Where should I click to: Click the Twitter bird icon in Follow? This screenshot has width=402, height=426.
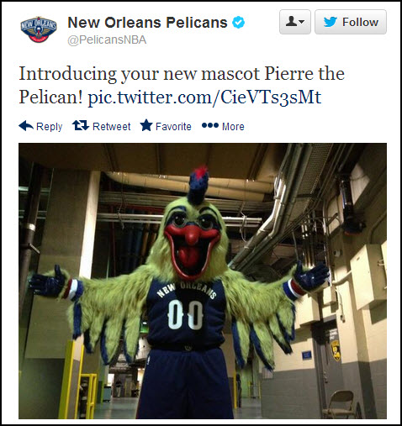[330, 22]
